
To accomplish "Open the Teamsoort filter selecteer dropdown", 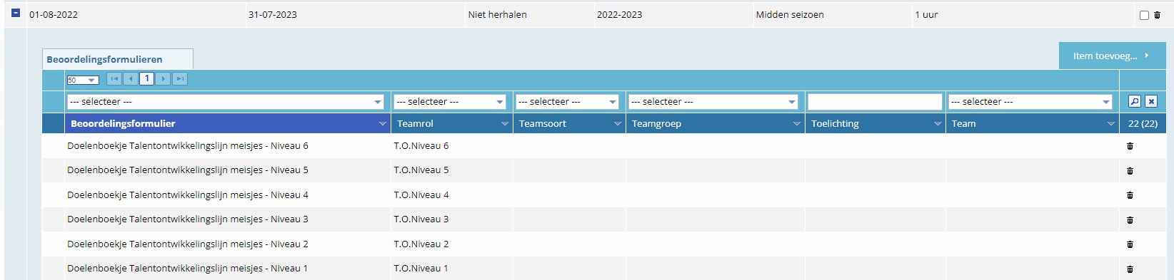I will [567, 102].
